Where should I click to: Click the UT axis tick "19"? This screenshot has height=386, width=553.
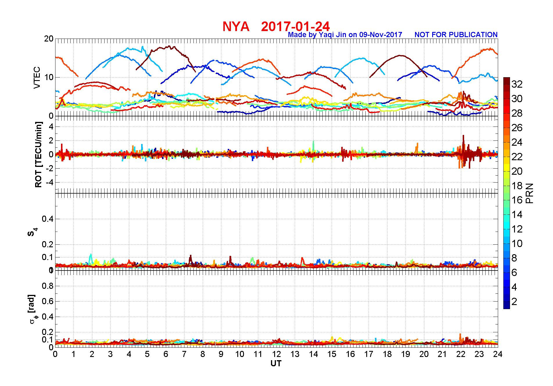pos(405,354)
